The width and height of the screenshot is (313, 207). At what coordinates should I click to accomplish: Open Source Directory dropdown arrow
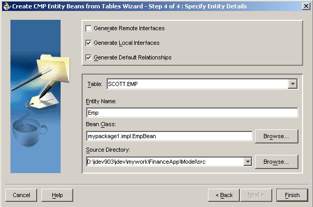(x=248, y=162)
